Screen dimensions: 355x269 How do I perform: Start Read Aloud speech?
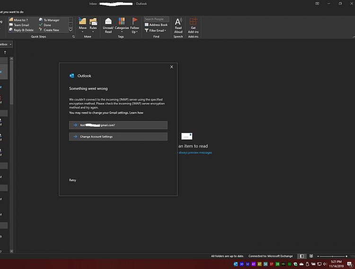pyautogui.click(x=178, y=26)
